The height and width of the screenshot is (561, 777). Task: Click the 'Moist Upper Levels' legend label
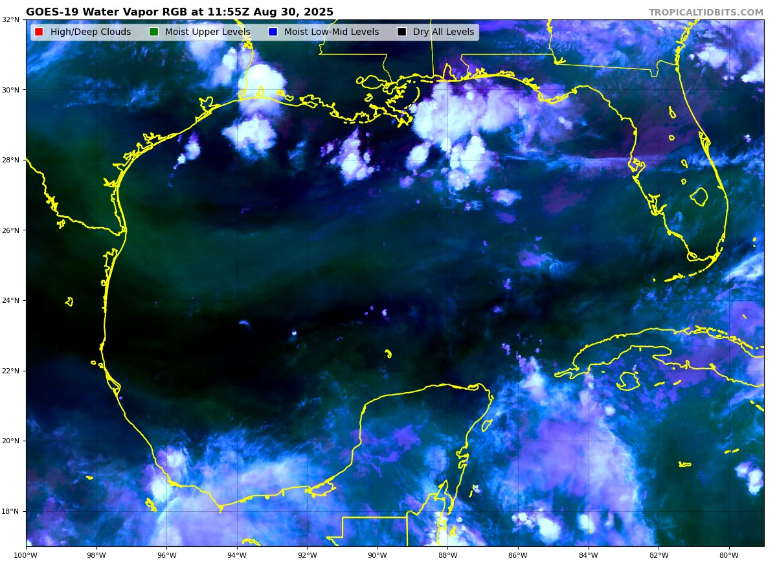(207, 32)
